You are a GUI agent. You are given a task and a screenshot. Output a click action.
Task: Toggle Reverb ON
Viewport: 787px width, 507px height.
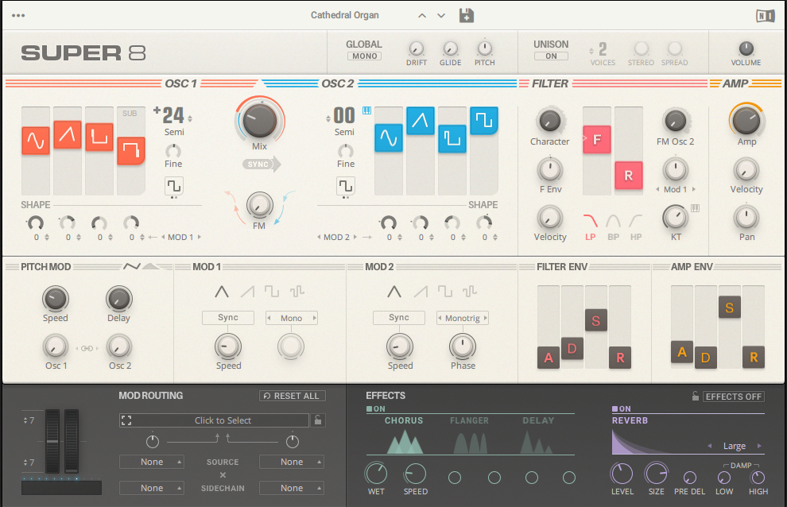622,409
